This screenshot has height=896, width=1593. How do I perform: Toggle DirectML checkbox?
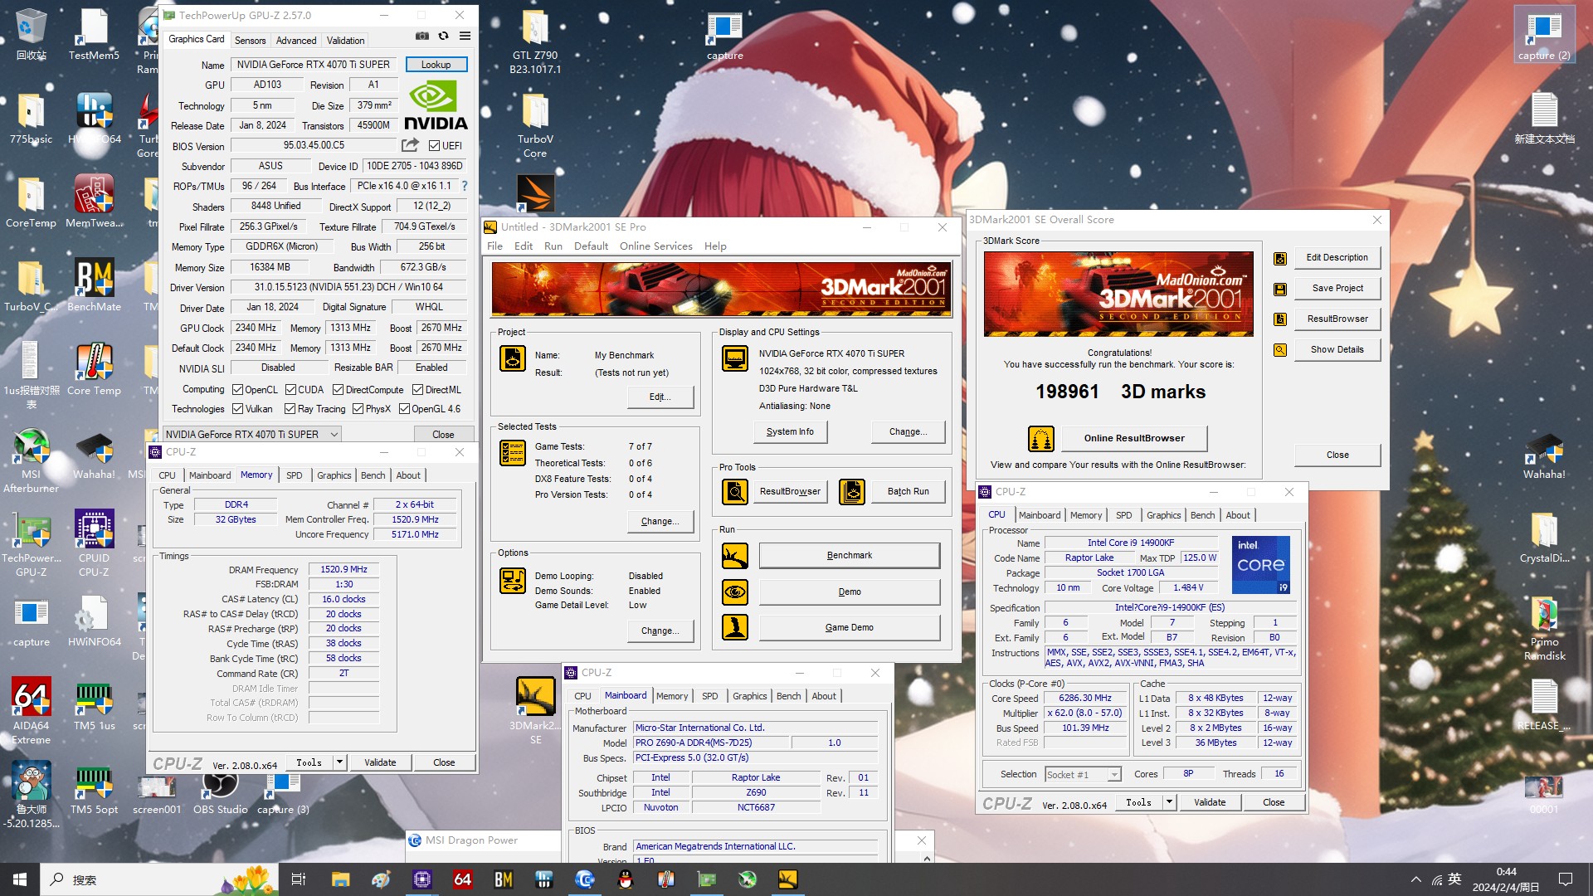[417, 389]
